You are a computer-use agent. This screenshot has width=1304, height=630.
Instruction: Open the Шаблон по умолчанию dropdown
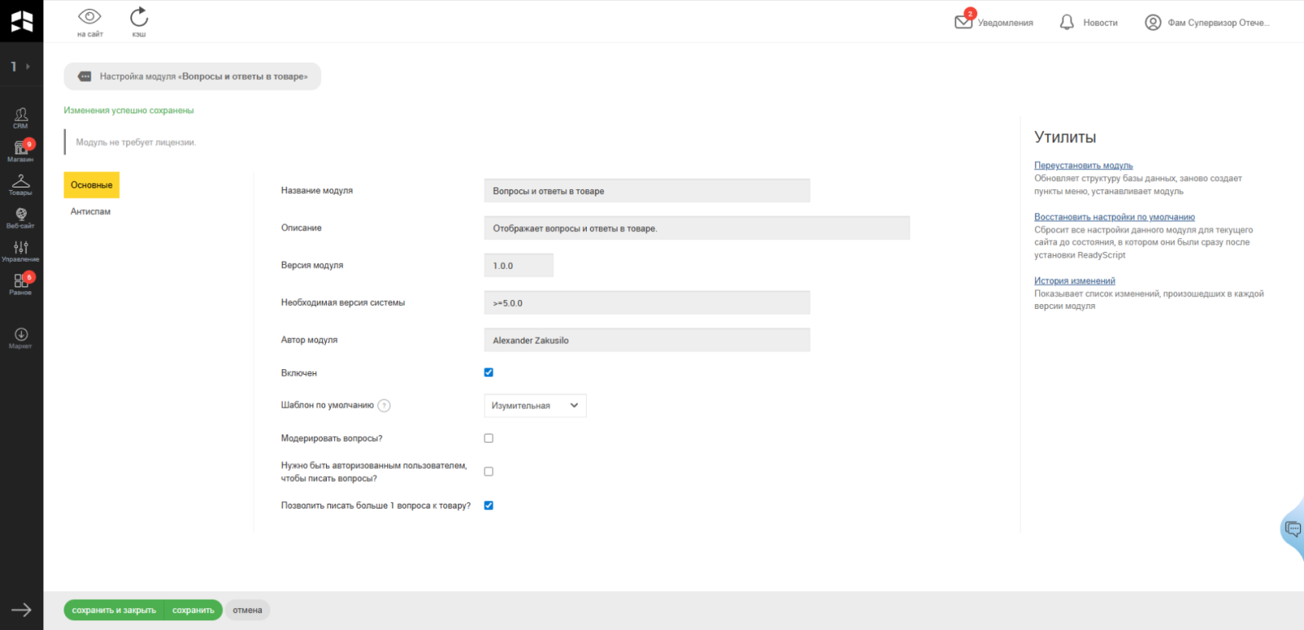pos(535,406)
